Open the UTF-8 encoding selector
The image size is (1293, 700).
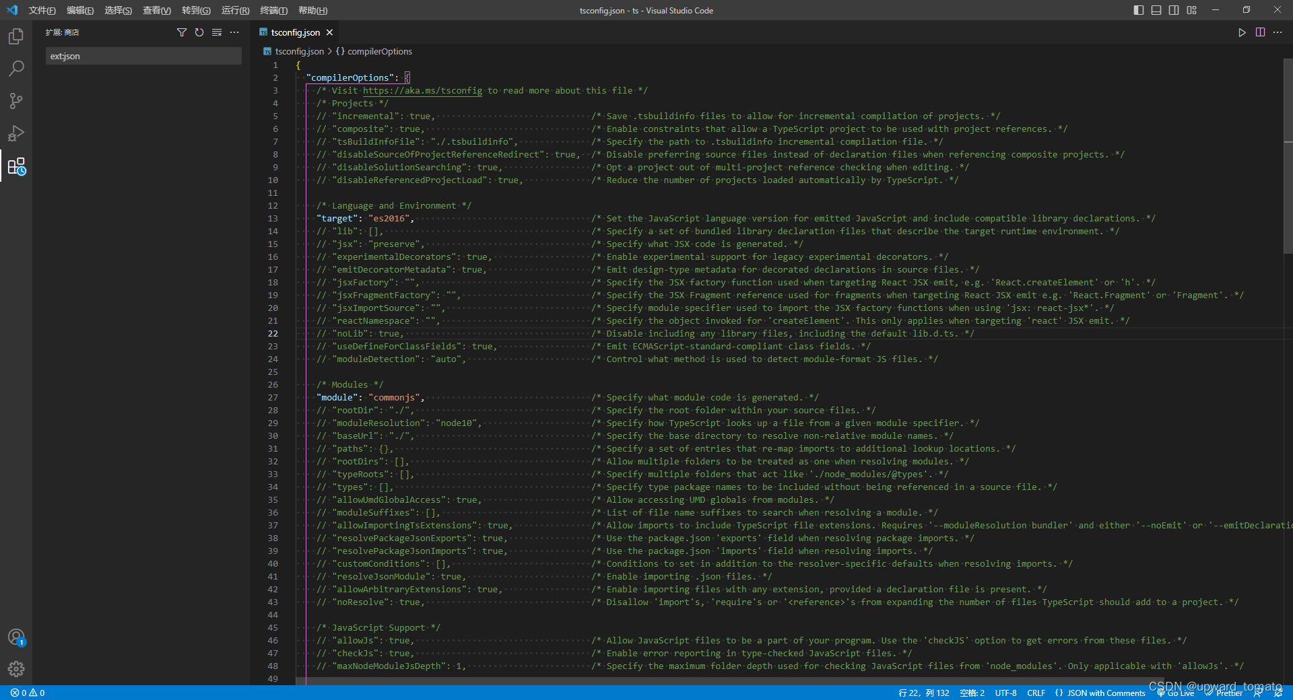[x=1006, y=693]
